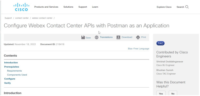Click the Download arrow icon
The image size is (200, 96).
click(118, 37)
